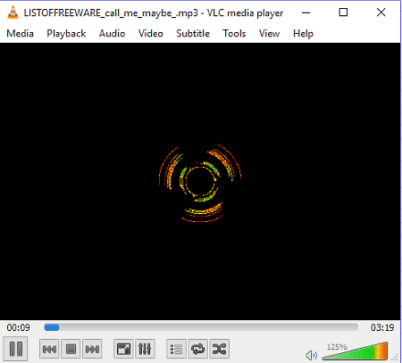Click the playback seek bar
Viewport: 402px width, 363px height.
pyautogui.click(x=201, y=327)
